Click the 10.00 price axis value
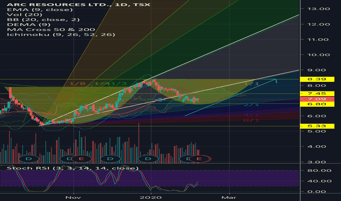 pyautogui.click(x=319, y=55)
